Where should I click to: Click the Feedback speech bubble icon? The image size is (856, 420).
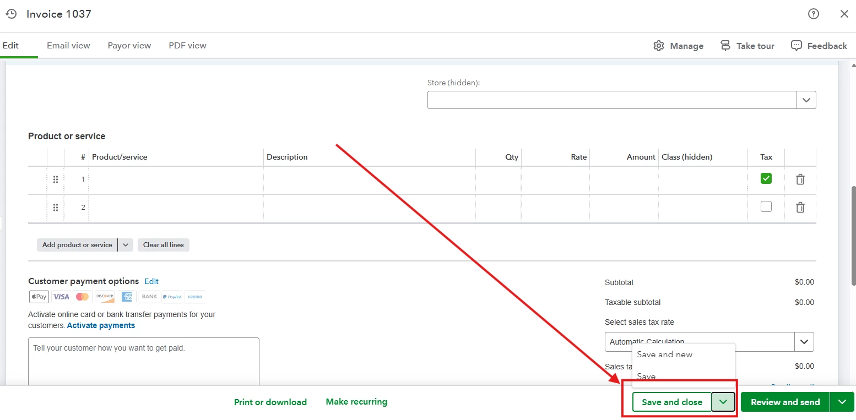[796, 46]
